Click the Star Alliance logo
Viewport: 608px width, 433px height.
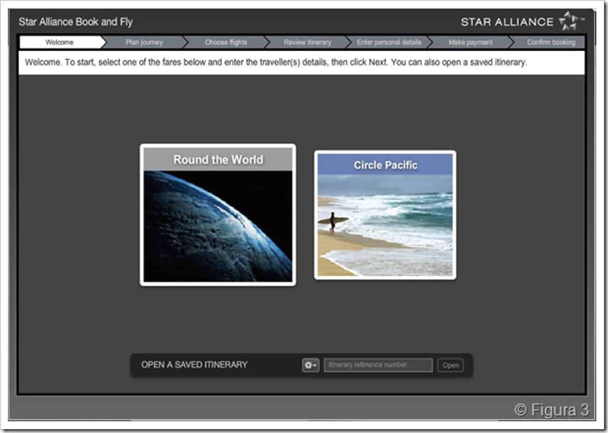click(522, 21)
